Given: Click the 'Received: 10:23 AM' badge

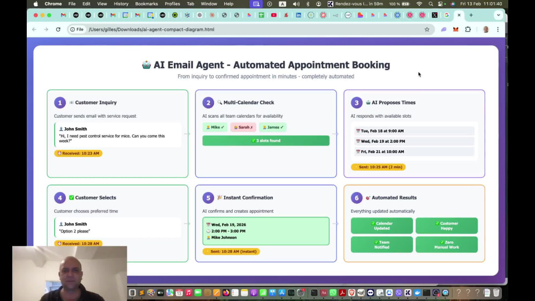Looking at the screenshot, I should click(78, 153).
